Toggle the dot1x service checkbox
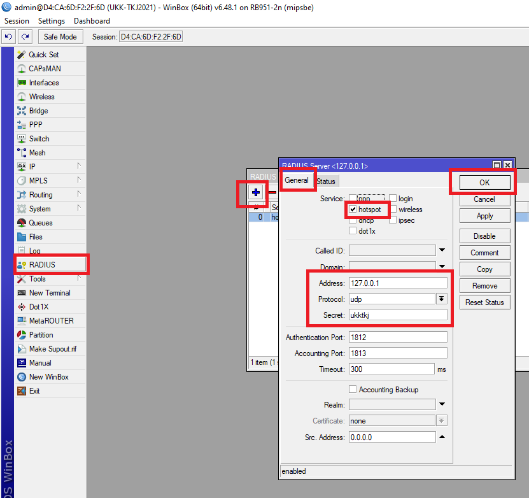529x498 pixels. [353, 231]
